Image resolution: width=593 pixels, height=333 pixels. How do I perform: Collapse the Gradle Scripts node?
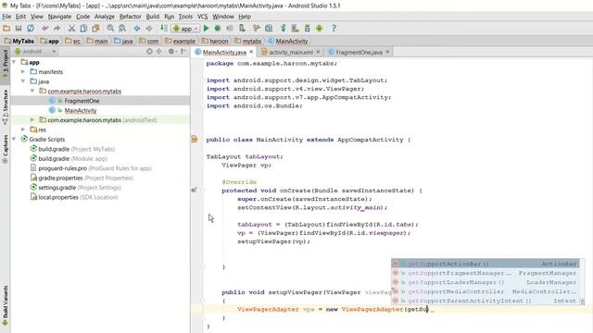14,140
